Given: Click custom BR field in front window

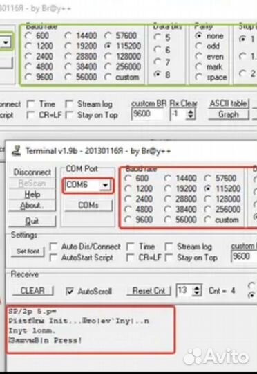Looking at the screenshot, I should click(x=244, y=257).
